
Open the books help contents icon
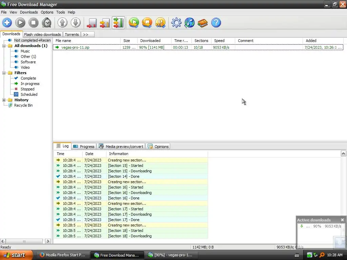203,23
